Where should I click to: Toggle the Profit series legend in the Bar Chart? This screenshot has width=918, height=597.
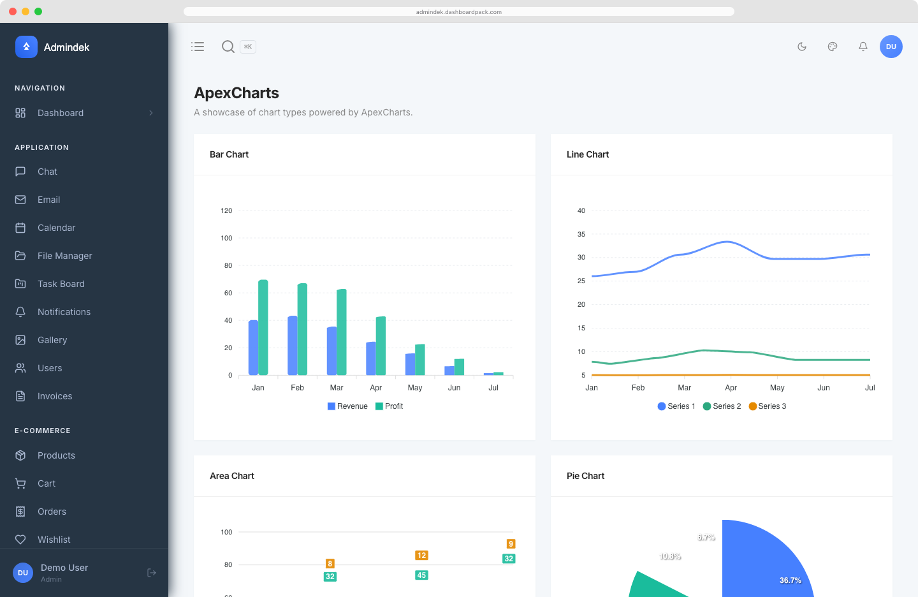point(390,406)
